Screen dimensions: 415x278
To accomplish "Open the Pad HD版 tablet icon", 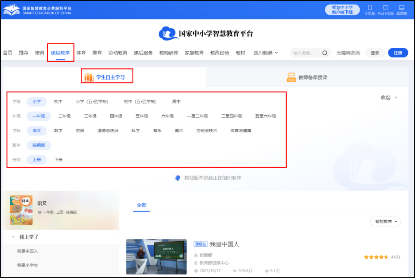I will pos(386,7).
